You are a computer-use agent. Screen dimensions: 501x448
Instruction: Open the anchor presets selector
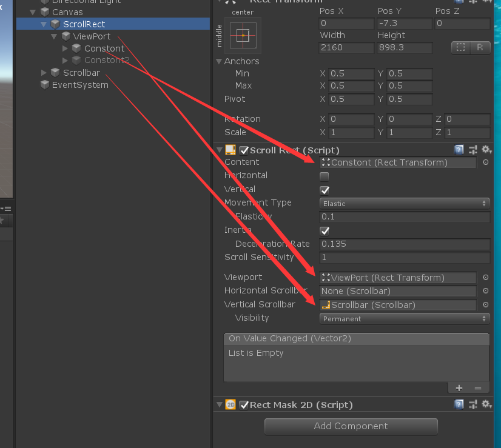pos(243,36)
